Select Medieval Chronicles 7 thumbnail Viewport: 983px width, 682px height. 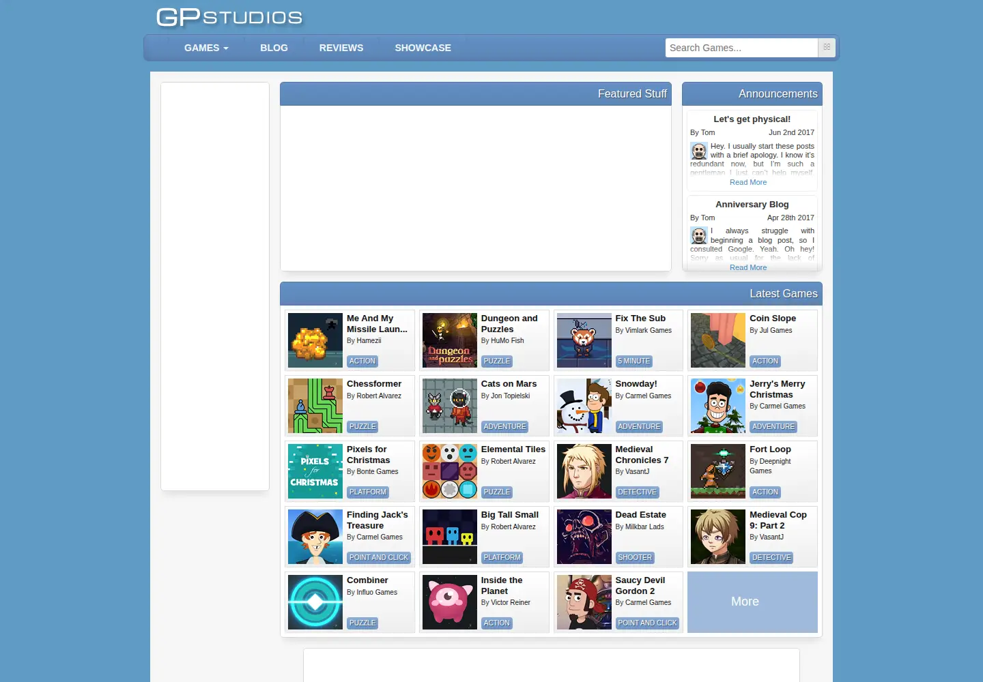coord(584,471)
